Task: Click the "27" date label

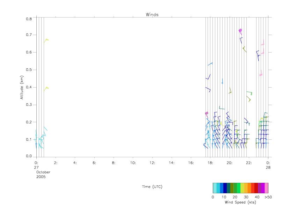Action: [x=36, y=167]
